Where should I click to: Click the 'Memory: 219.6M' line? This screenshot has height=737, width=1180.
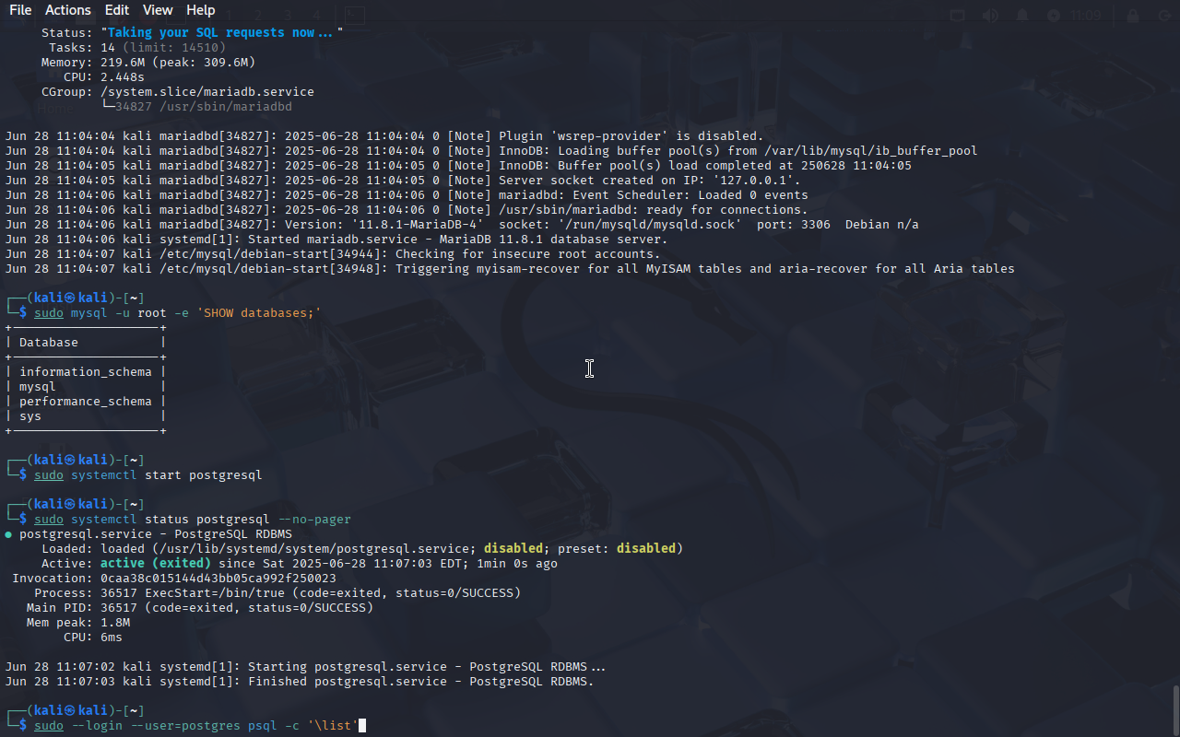pos(148,63)
